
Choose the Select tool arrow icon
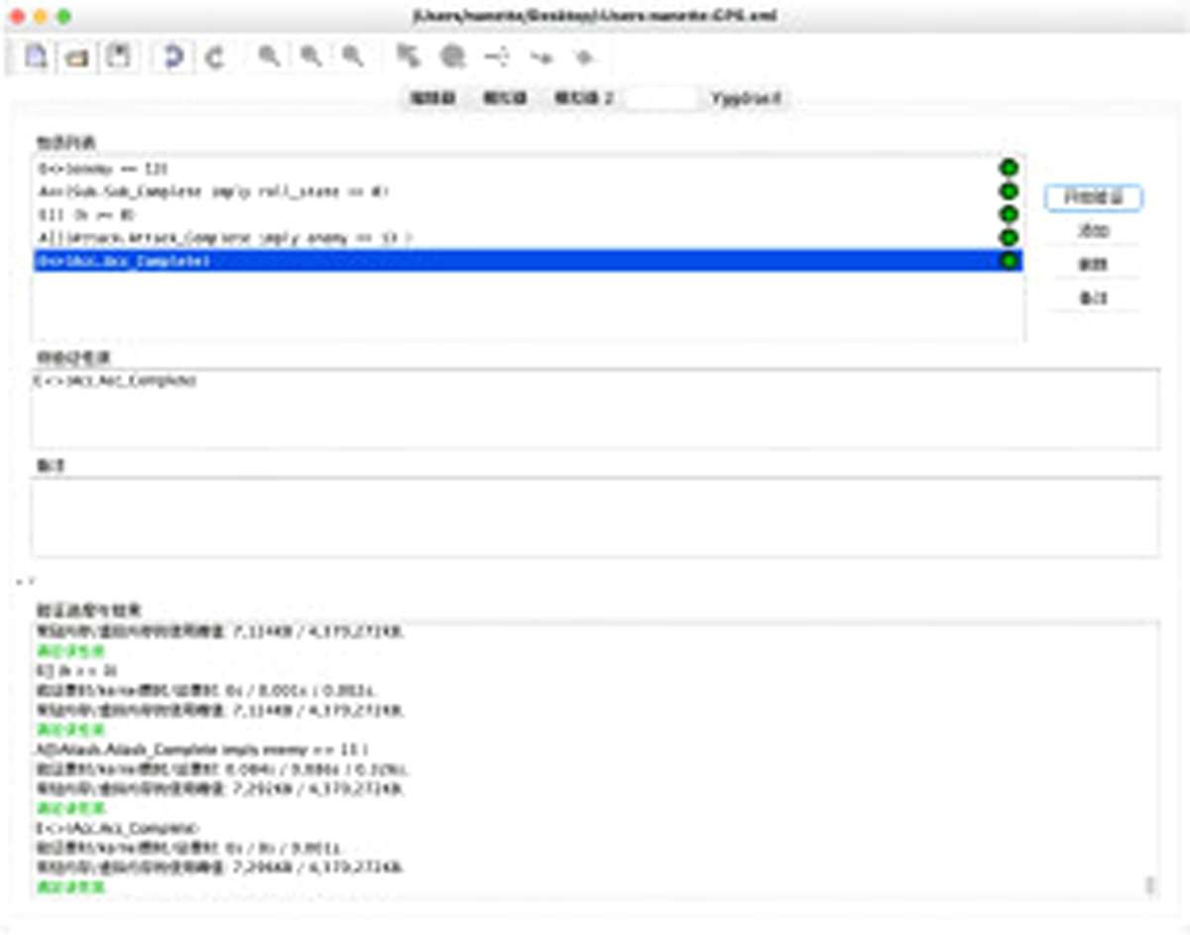408,58
